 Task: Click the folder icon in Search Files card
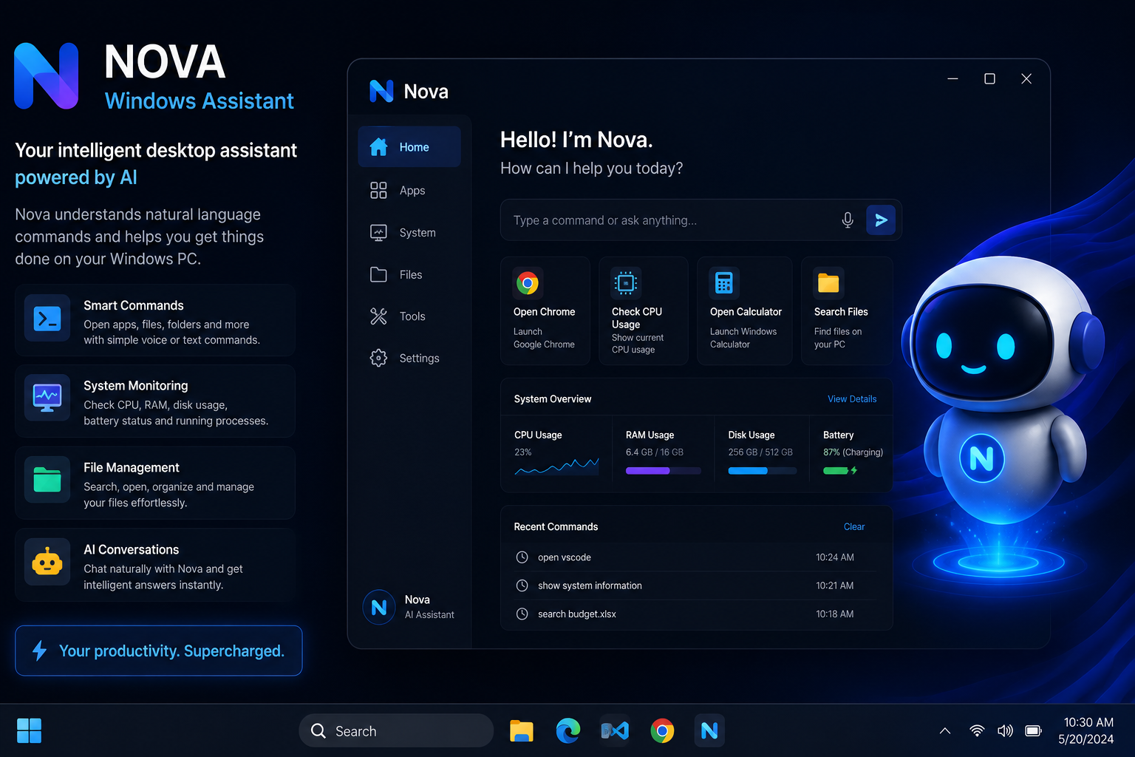pyautogui.click(x=828, y=282)
